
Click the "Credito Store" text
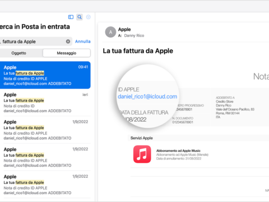[x=225, y=102]
